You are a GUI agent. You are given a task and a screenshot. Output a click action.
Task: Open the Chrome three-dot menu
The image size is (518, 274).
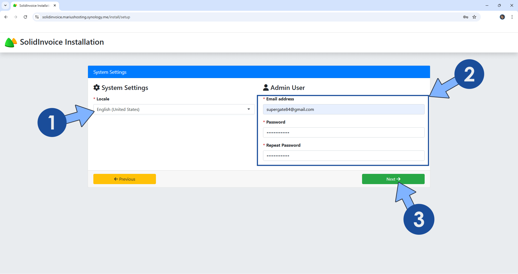[512, 17]
